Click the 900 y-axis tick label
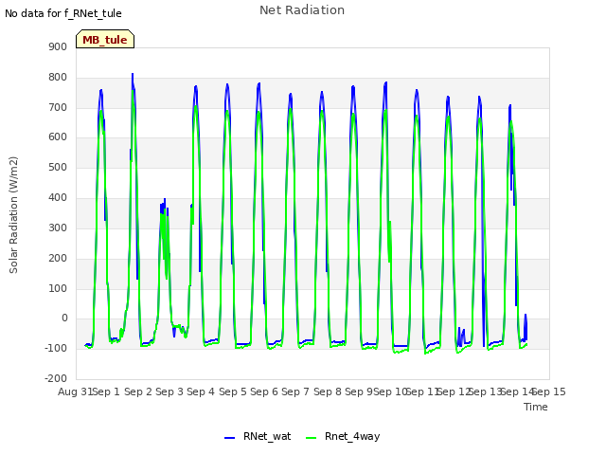Image resolution: width=606 pixels, height=455 pixels. 58,46
